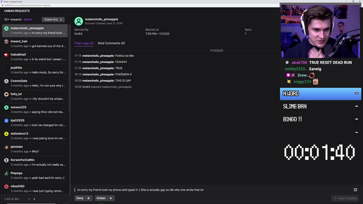Click chat log line Politics be like
Viewport: 363px width, 204px height.
coord(104,56)
